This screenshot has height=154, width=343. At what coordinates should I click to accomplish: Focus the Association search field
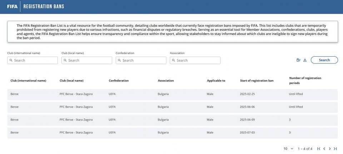(x=195, y=60)
